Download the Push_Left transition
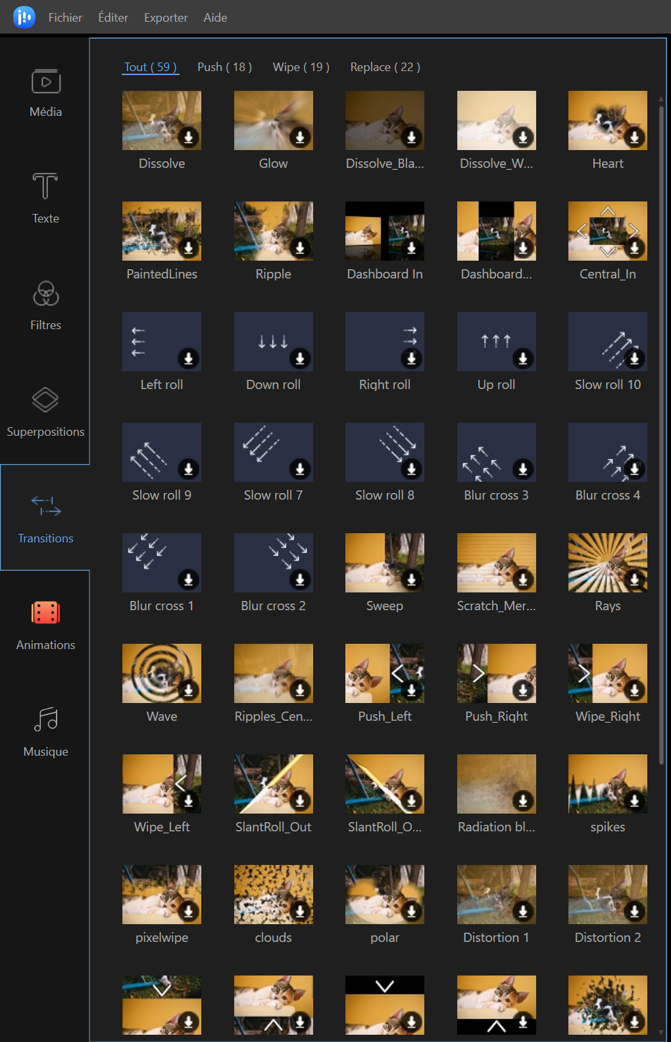The width and height of the screenshot is (671, 1042). point(412,690)
